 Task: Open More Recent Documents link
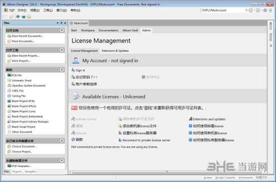pos(27,36)
